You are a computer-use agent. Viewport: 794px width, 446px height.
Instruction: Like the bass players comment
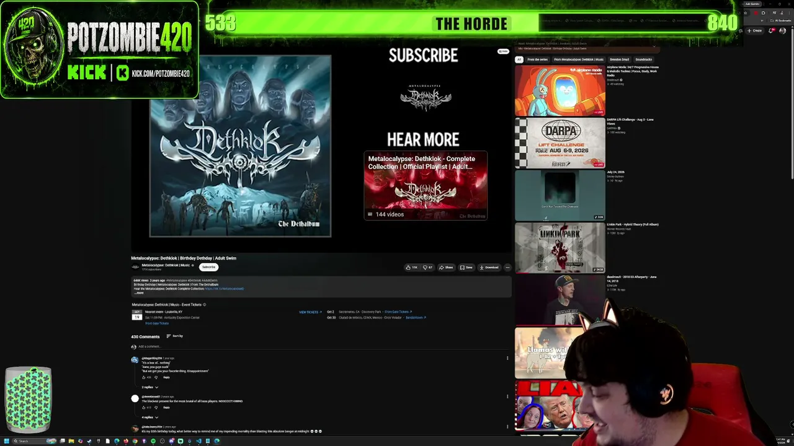pyautogui.click(x=144, y=408)
